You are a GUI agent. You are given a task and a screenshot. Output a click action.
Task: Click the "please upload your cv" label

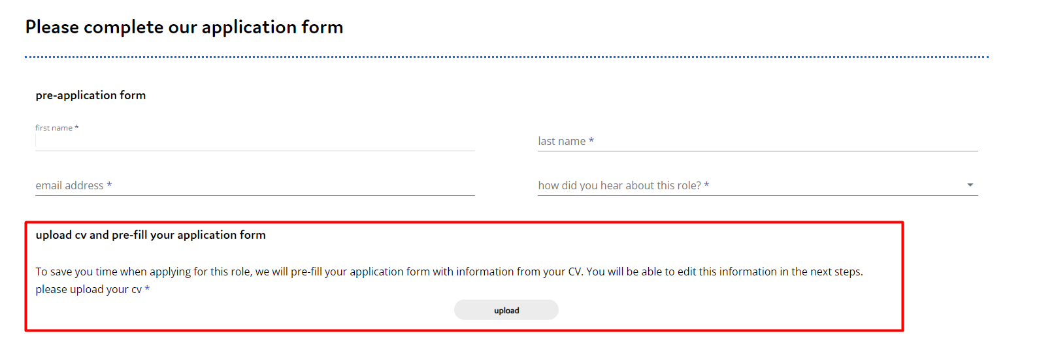pyautogui.click(x=89, y=289)
